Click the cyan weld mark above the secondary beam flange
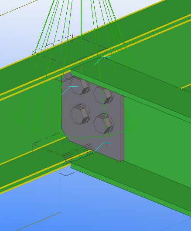191x231 pixels. point(102,60)
